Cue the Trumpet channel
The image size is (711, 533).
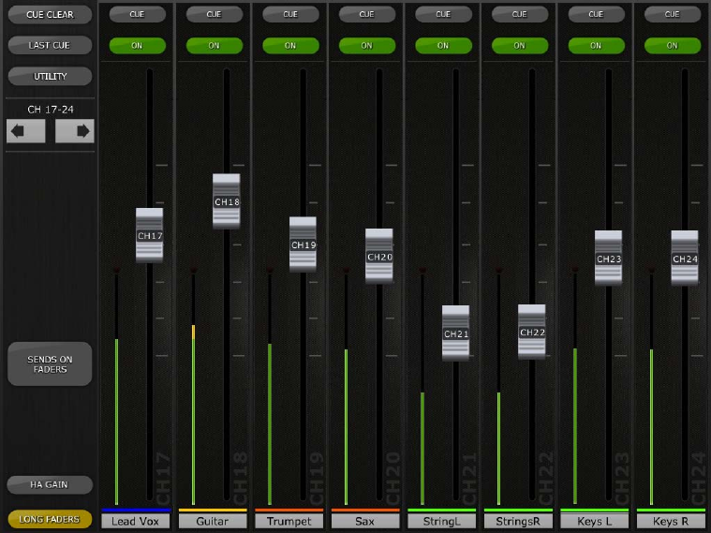pyautogui.click(x=290, y=14)
